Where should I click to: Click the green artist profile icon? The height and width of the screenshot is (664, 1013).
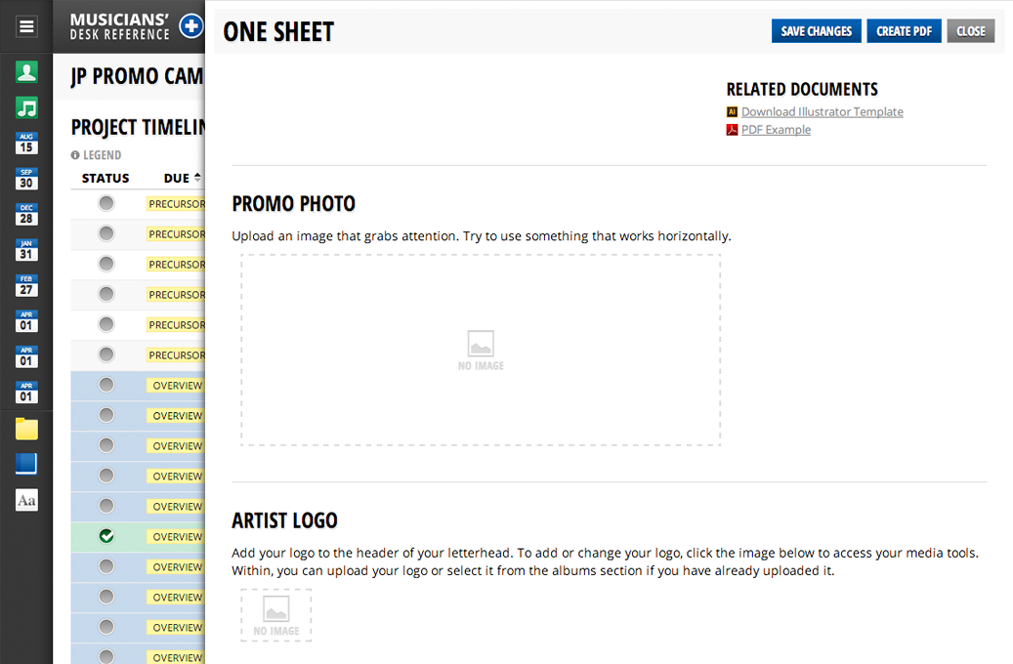(26, 71)
